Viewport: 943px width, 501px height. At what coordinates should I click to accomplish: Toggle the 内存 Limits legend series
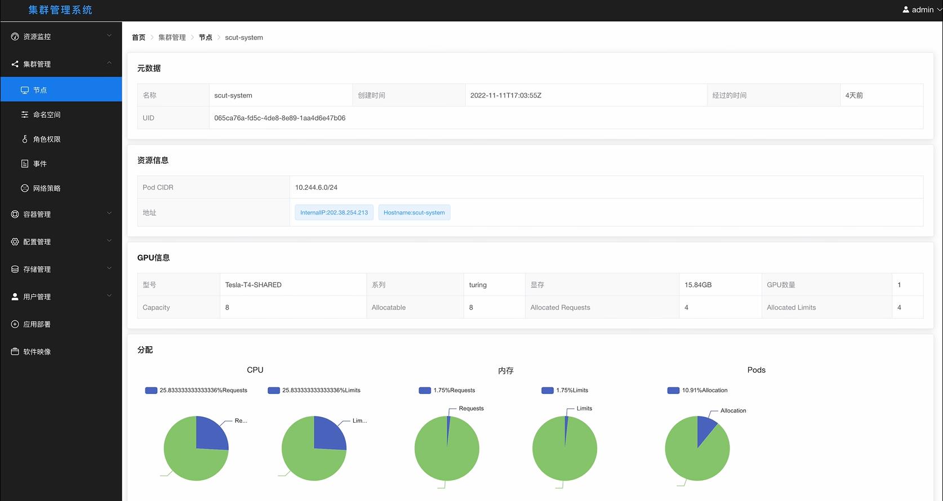point(564,391)
